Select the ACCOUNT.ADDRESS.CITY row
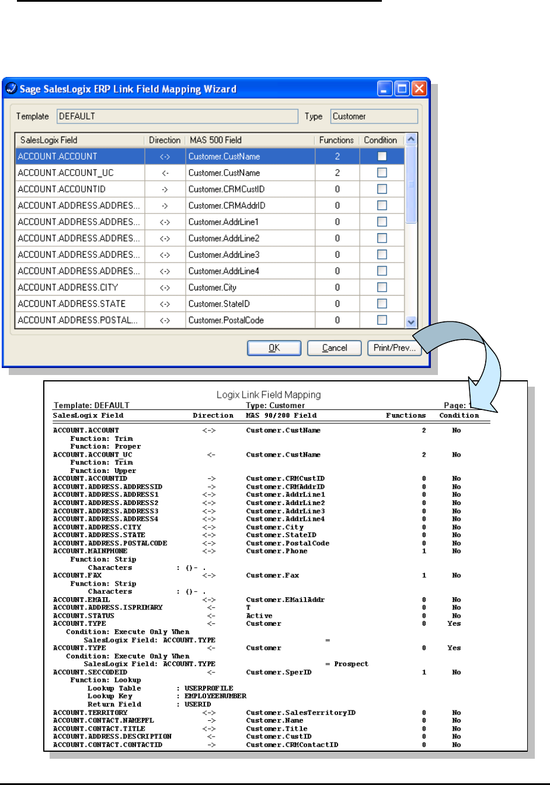 point(210,287)
